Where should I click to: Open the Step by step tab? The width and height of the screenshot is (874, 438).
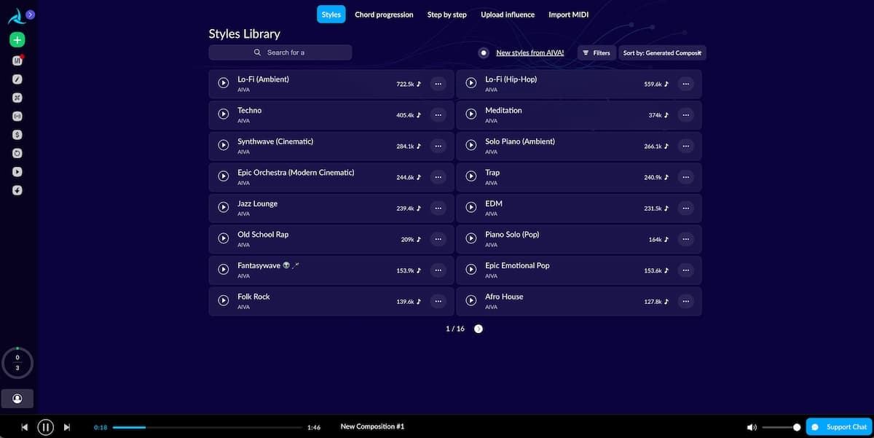(447, 15)
